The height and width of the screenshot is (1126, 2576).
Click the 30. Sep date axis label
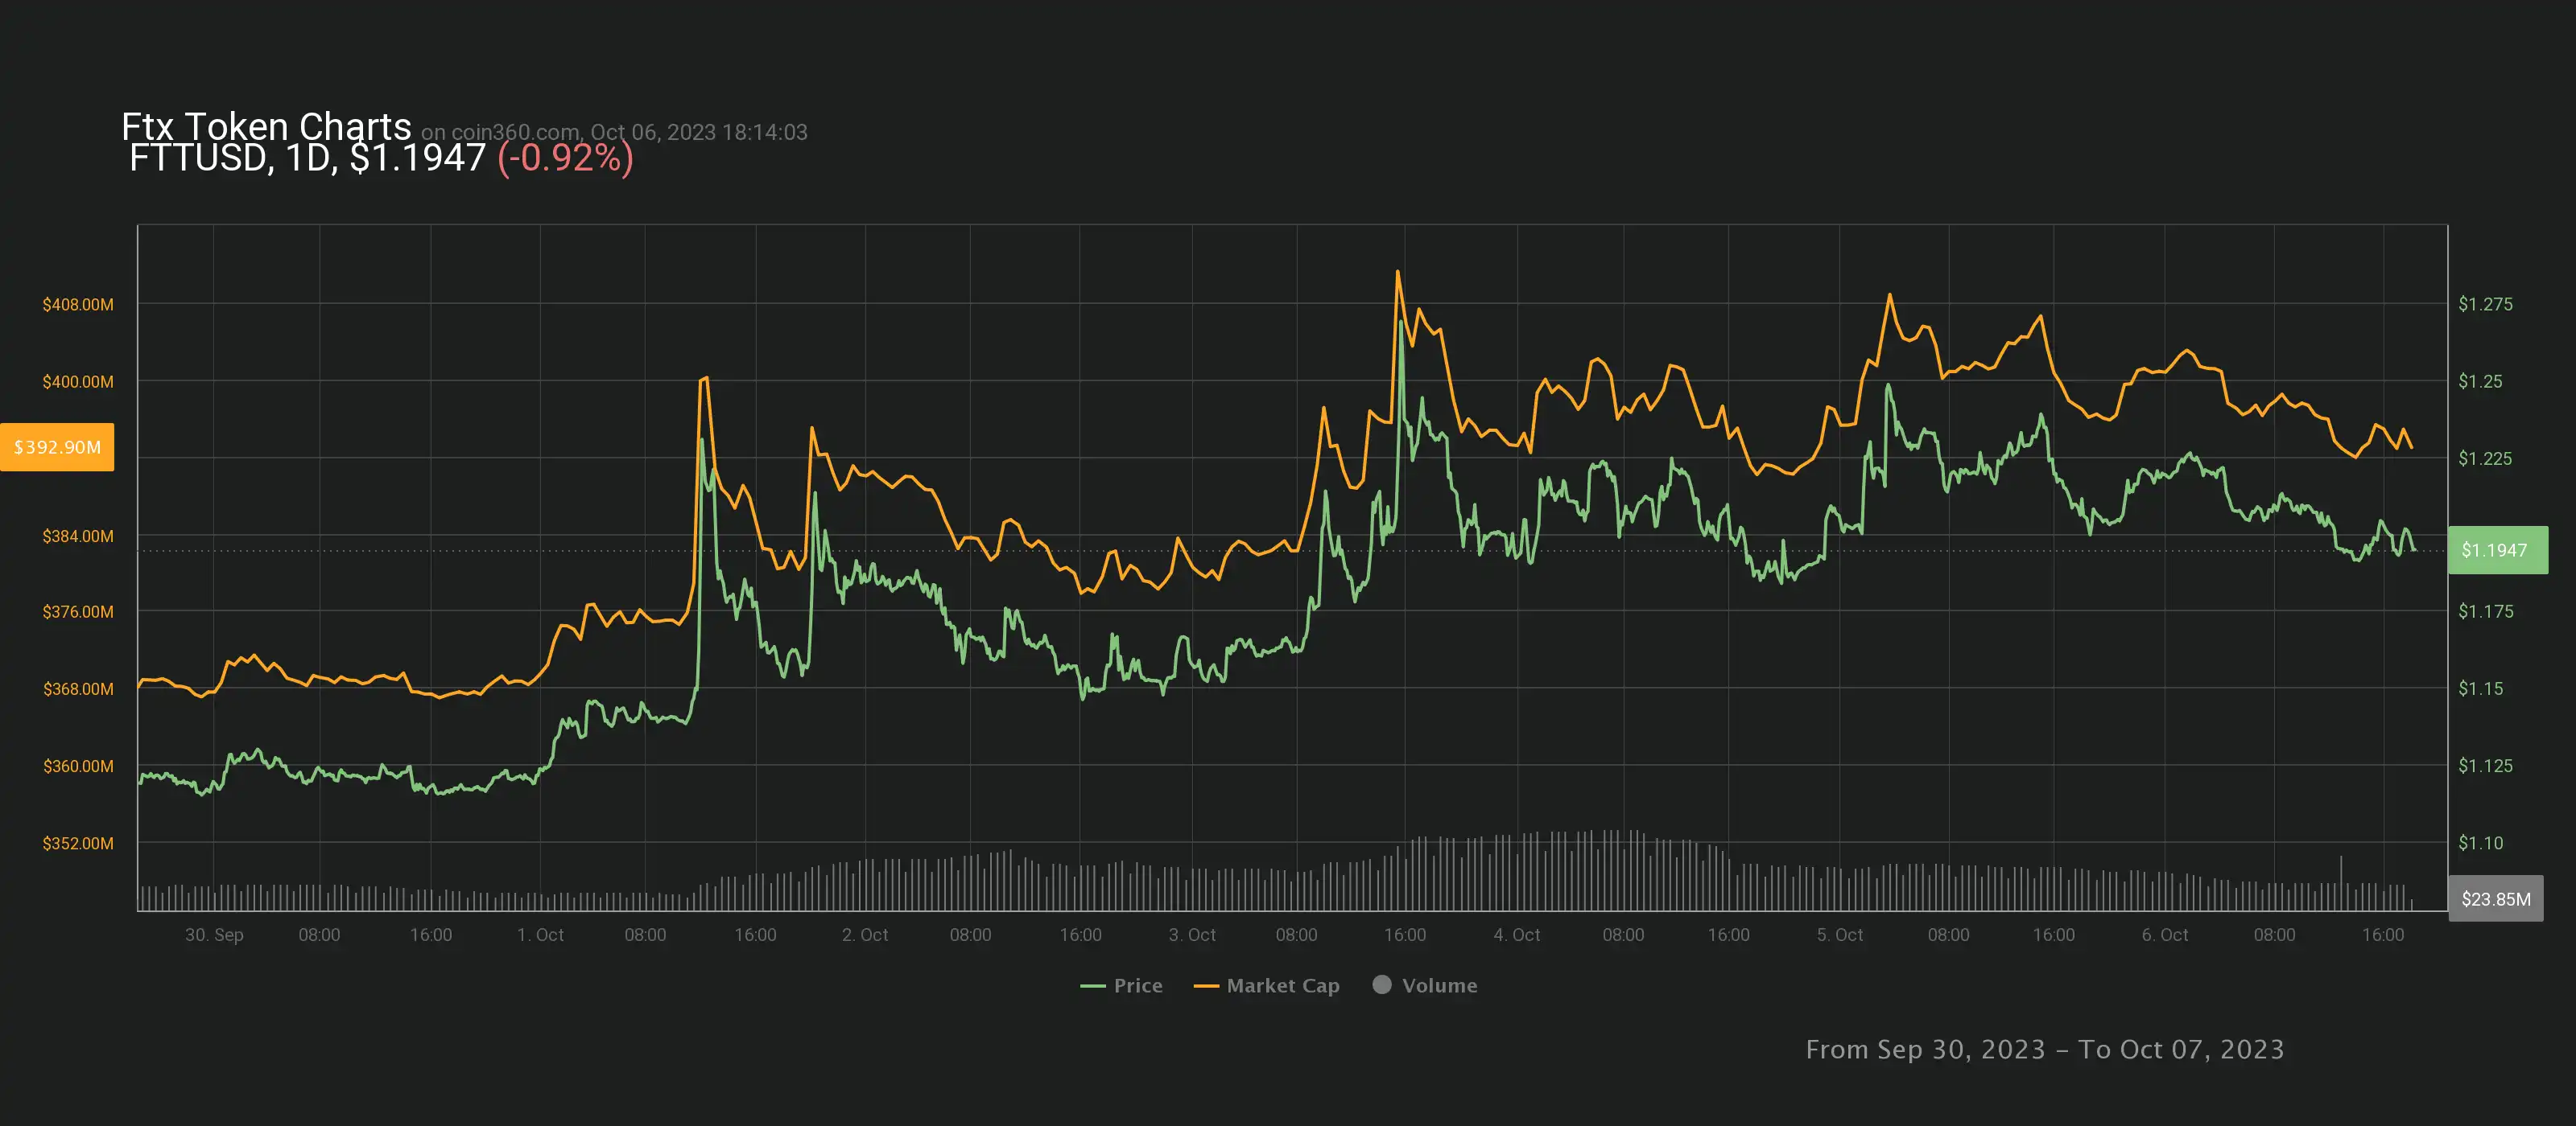(214, 934)
